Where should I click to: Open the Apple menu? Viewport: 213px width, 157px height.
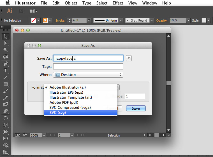(8, 3)
